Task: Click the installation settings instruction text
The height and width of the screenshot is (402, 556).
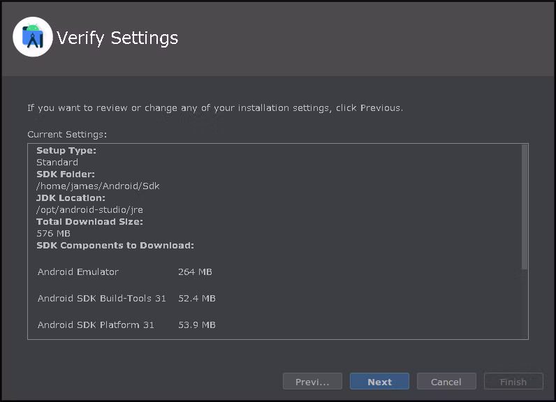Action: 215,108
